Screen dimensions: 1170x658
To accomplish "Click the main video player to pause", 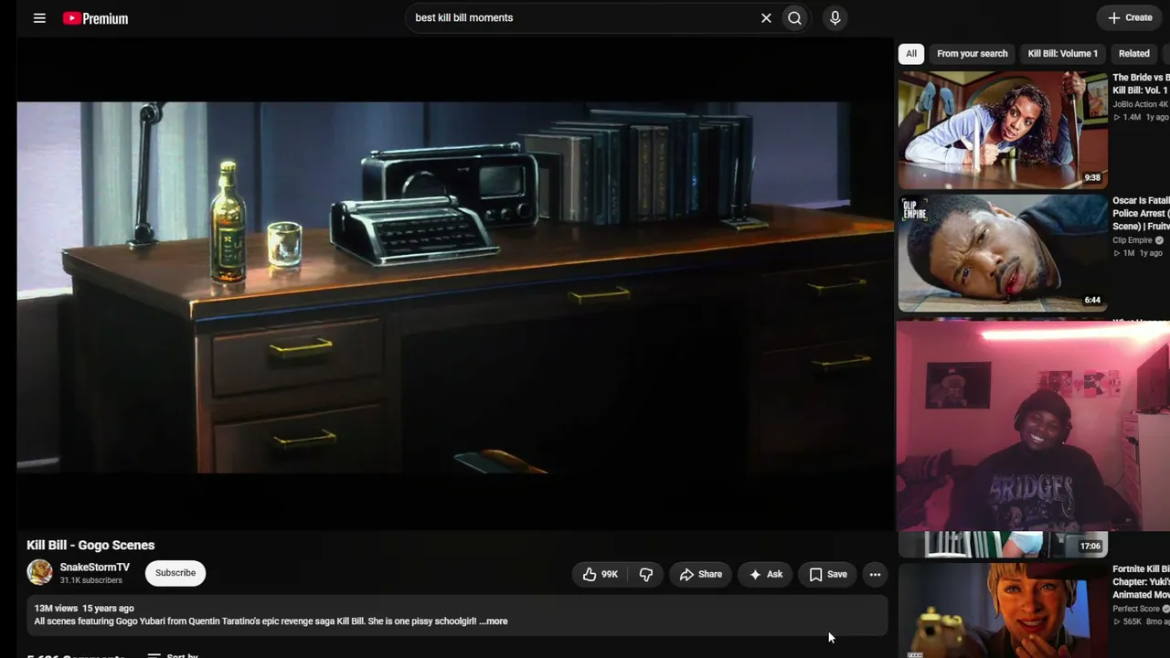I will (x=455, y=286).
